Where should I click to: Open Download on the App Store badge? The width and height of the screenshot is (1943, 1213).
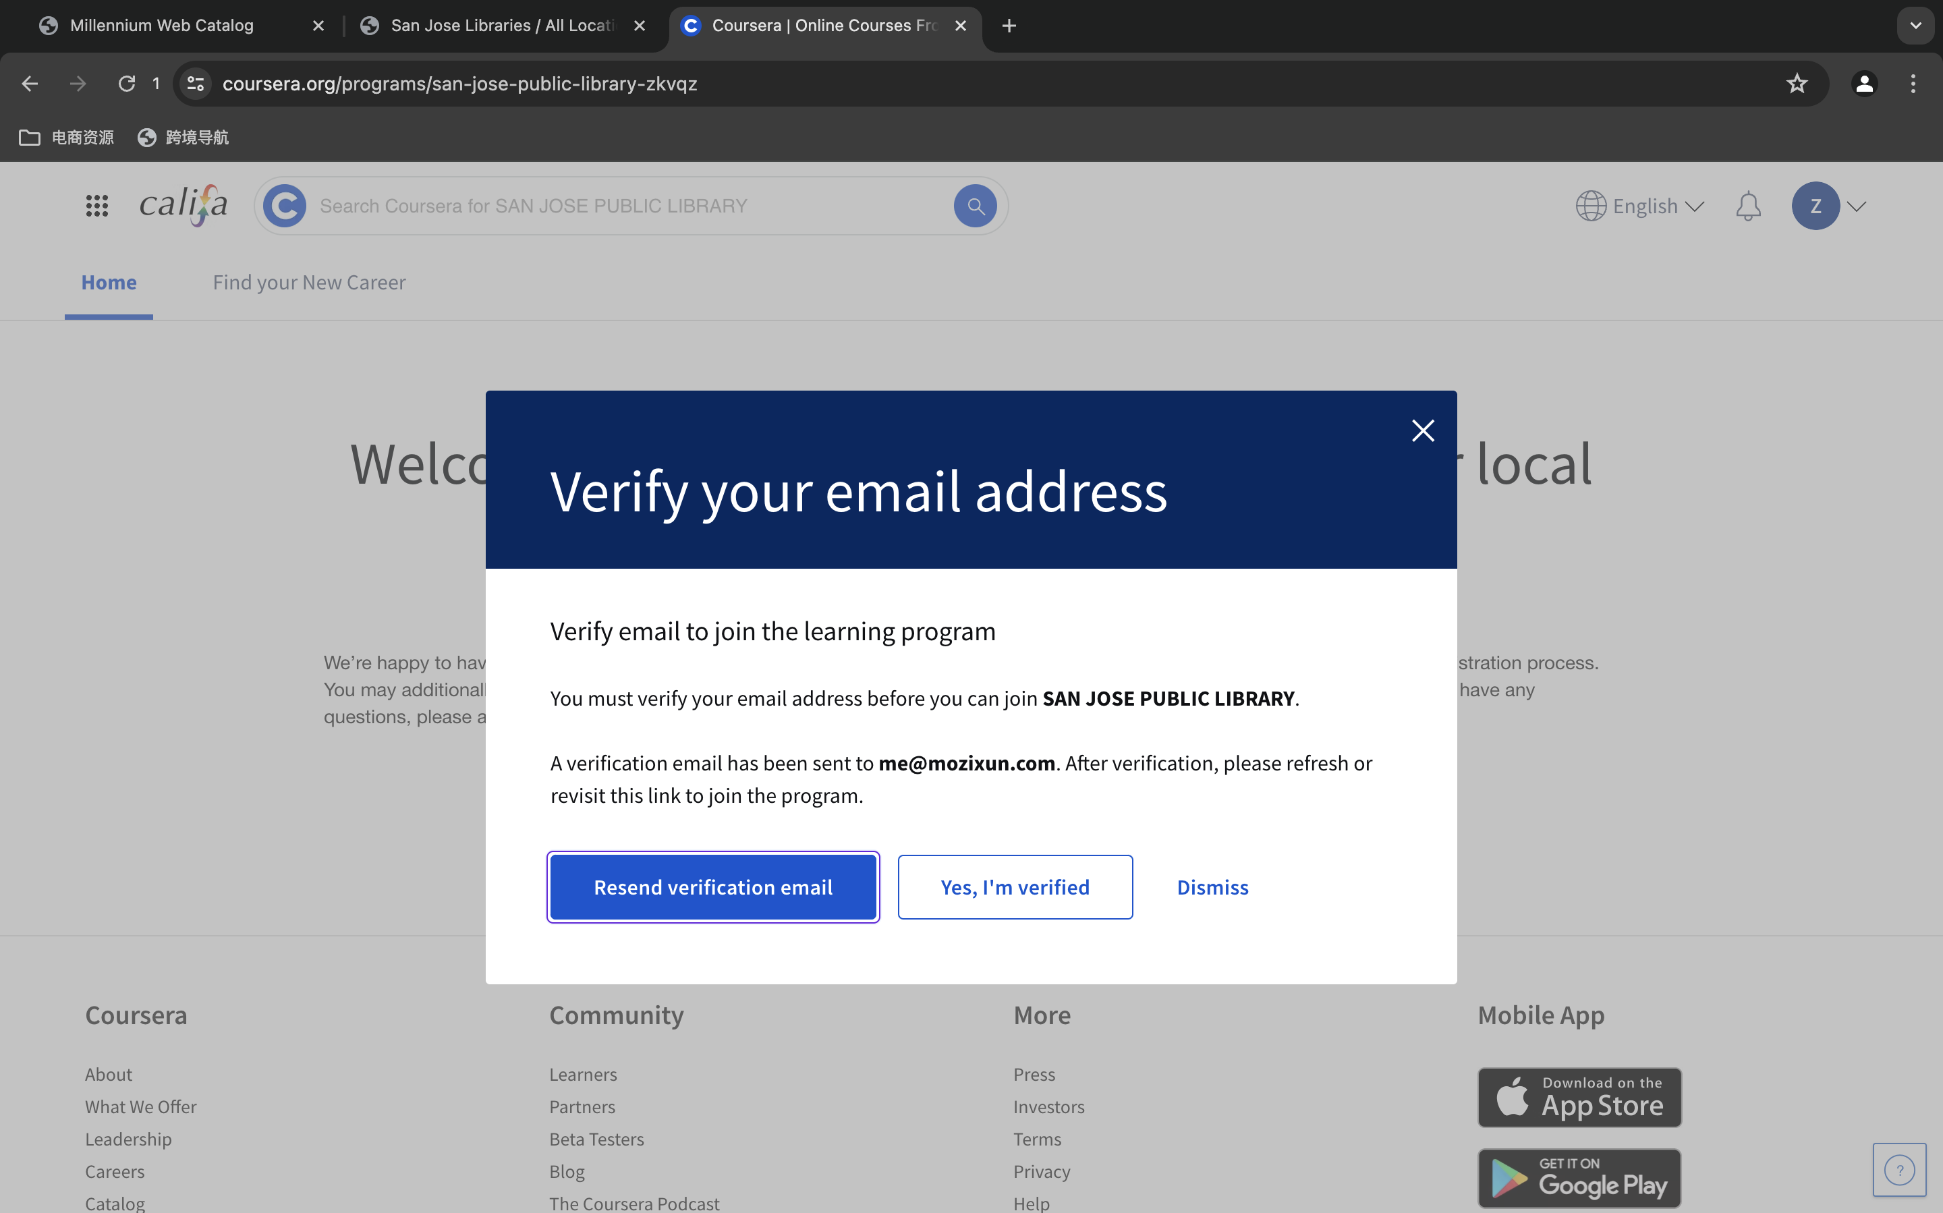pos(1579,1097)
